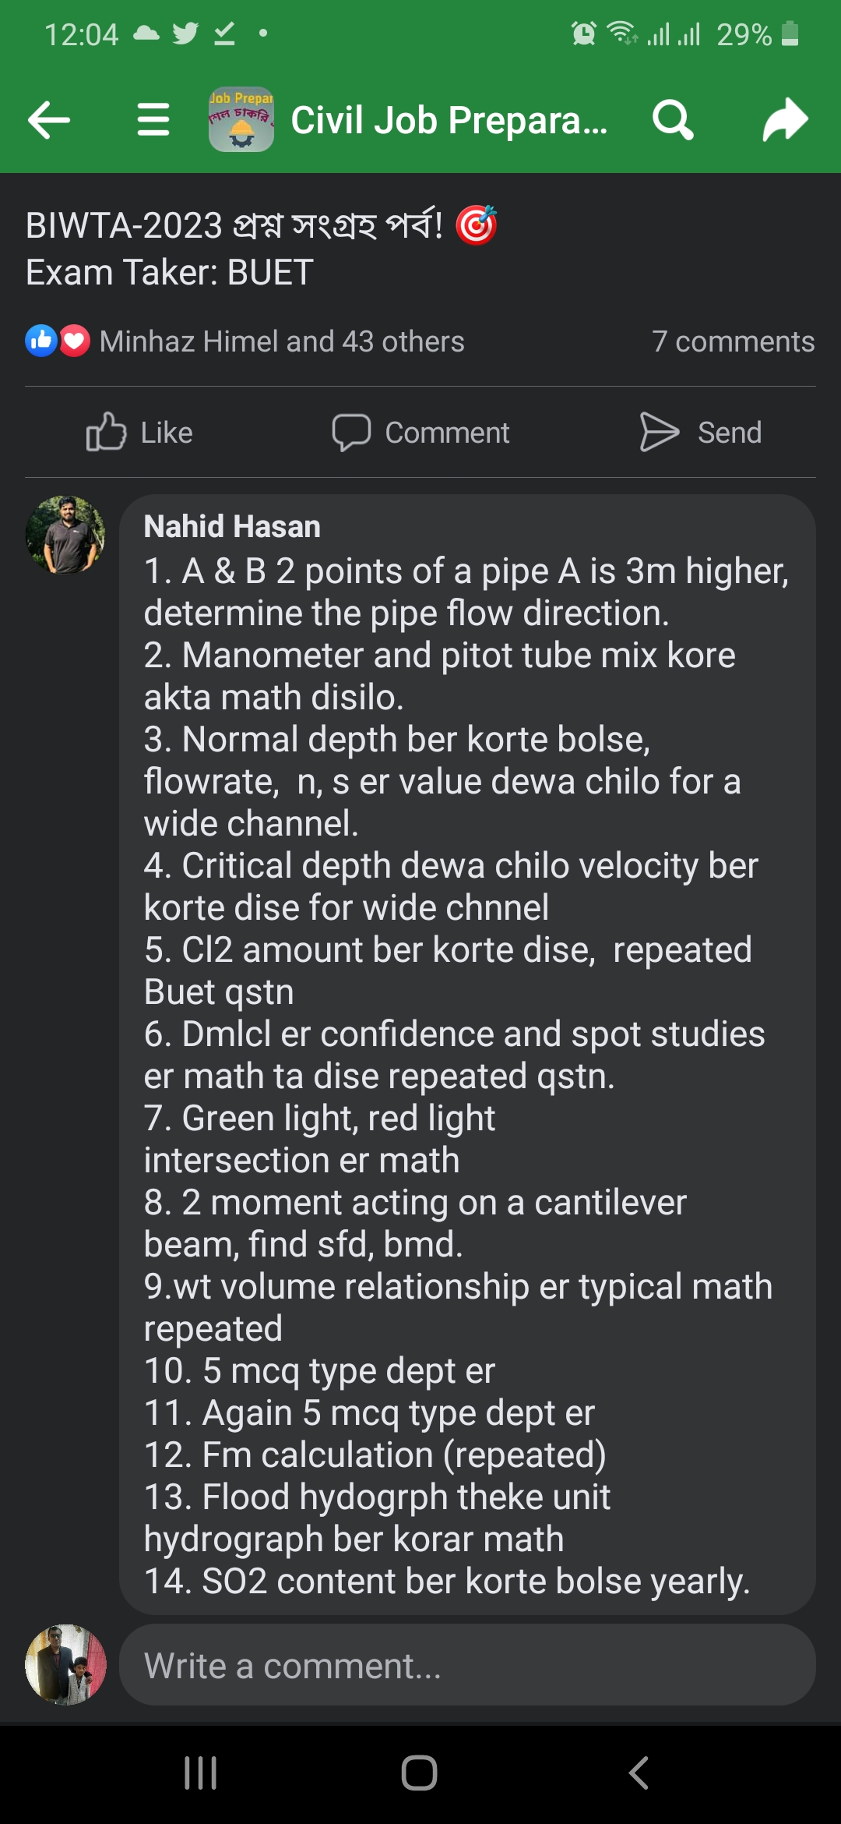
Task: View Minhaz Himel and 43 others reactions
Action: click(282, 341)
